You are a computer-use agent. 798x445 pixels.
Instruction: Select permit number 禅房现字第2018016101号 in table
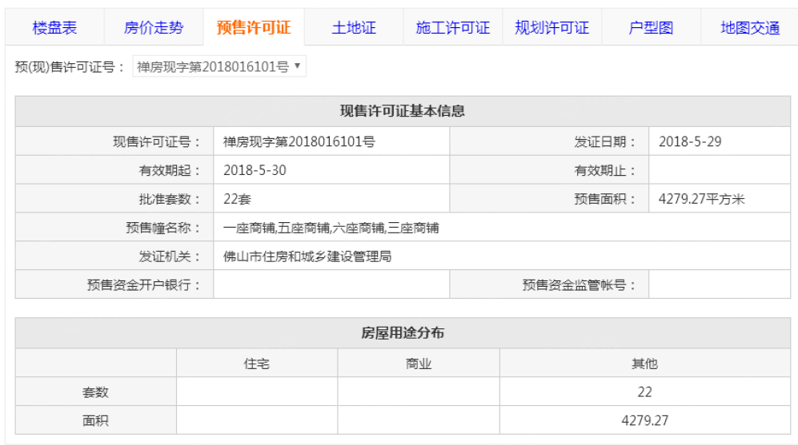coord(299,141)
